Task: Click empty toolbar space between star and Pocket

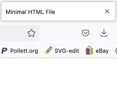Action: click(x=61, y=33)
